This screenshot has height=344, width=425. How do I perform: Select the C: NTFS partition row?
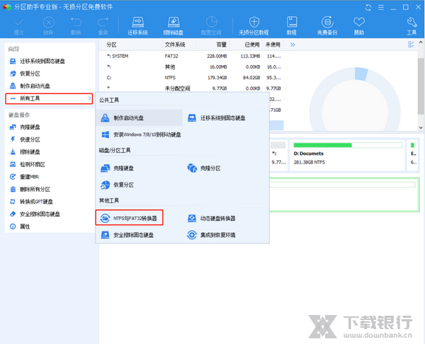coord(193,78)
